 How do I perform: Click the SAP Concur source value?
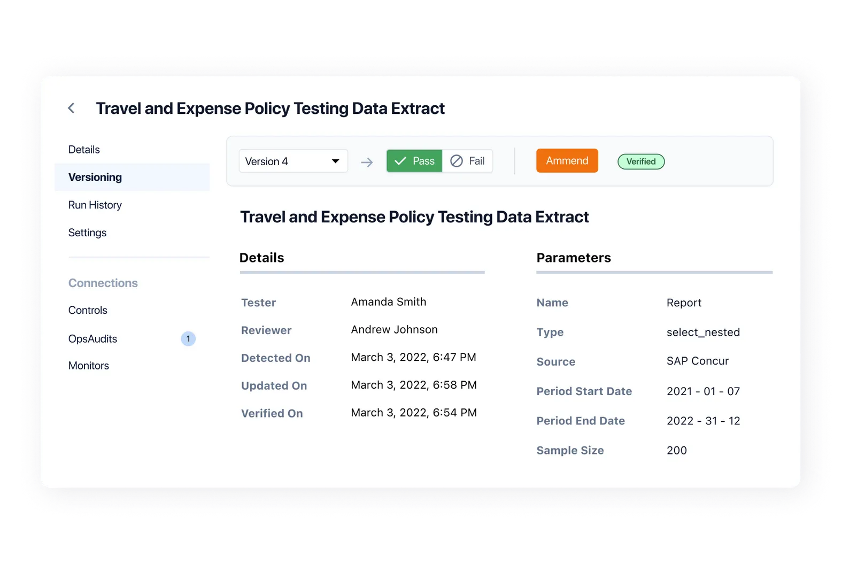coord(698,361)
